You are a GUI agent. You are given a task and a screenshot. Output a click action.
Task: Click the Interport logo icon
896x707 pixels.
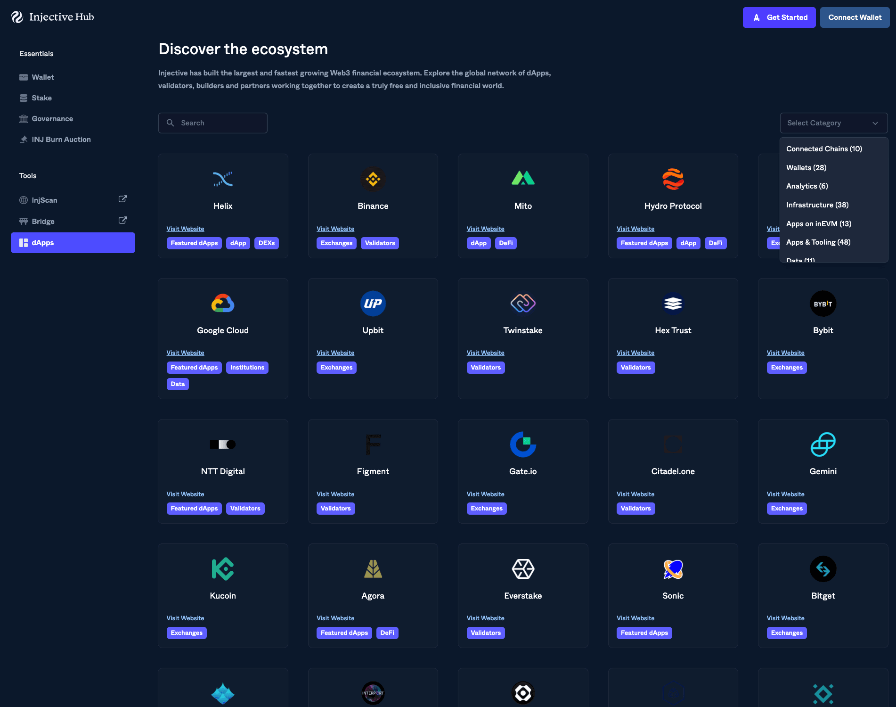point(373,693)
